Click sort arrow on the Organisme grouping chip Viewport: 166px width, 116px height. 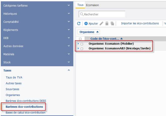97,32
